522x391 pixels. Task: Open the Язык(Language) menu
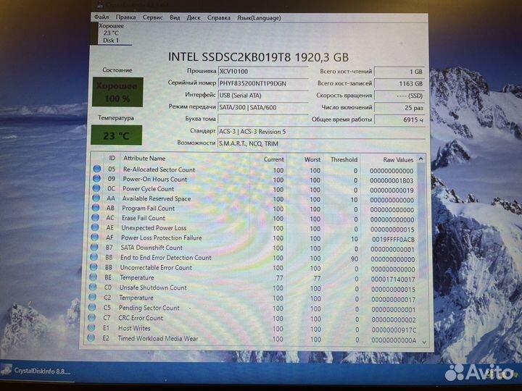tap(259, 18)
